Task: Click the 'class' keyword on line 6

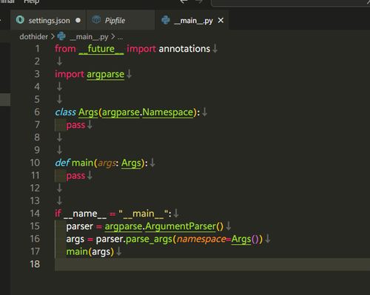Action: click(65, 112)
